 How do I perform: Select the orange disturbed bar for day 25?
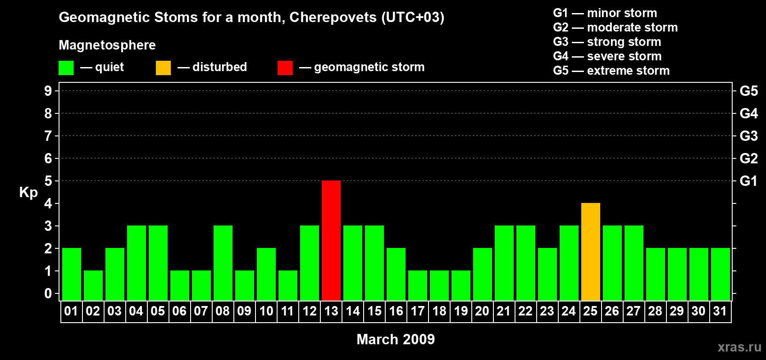[591, 252]
